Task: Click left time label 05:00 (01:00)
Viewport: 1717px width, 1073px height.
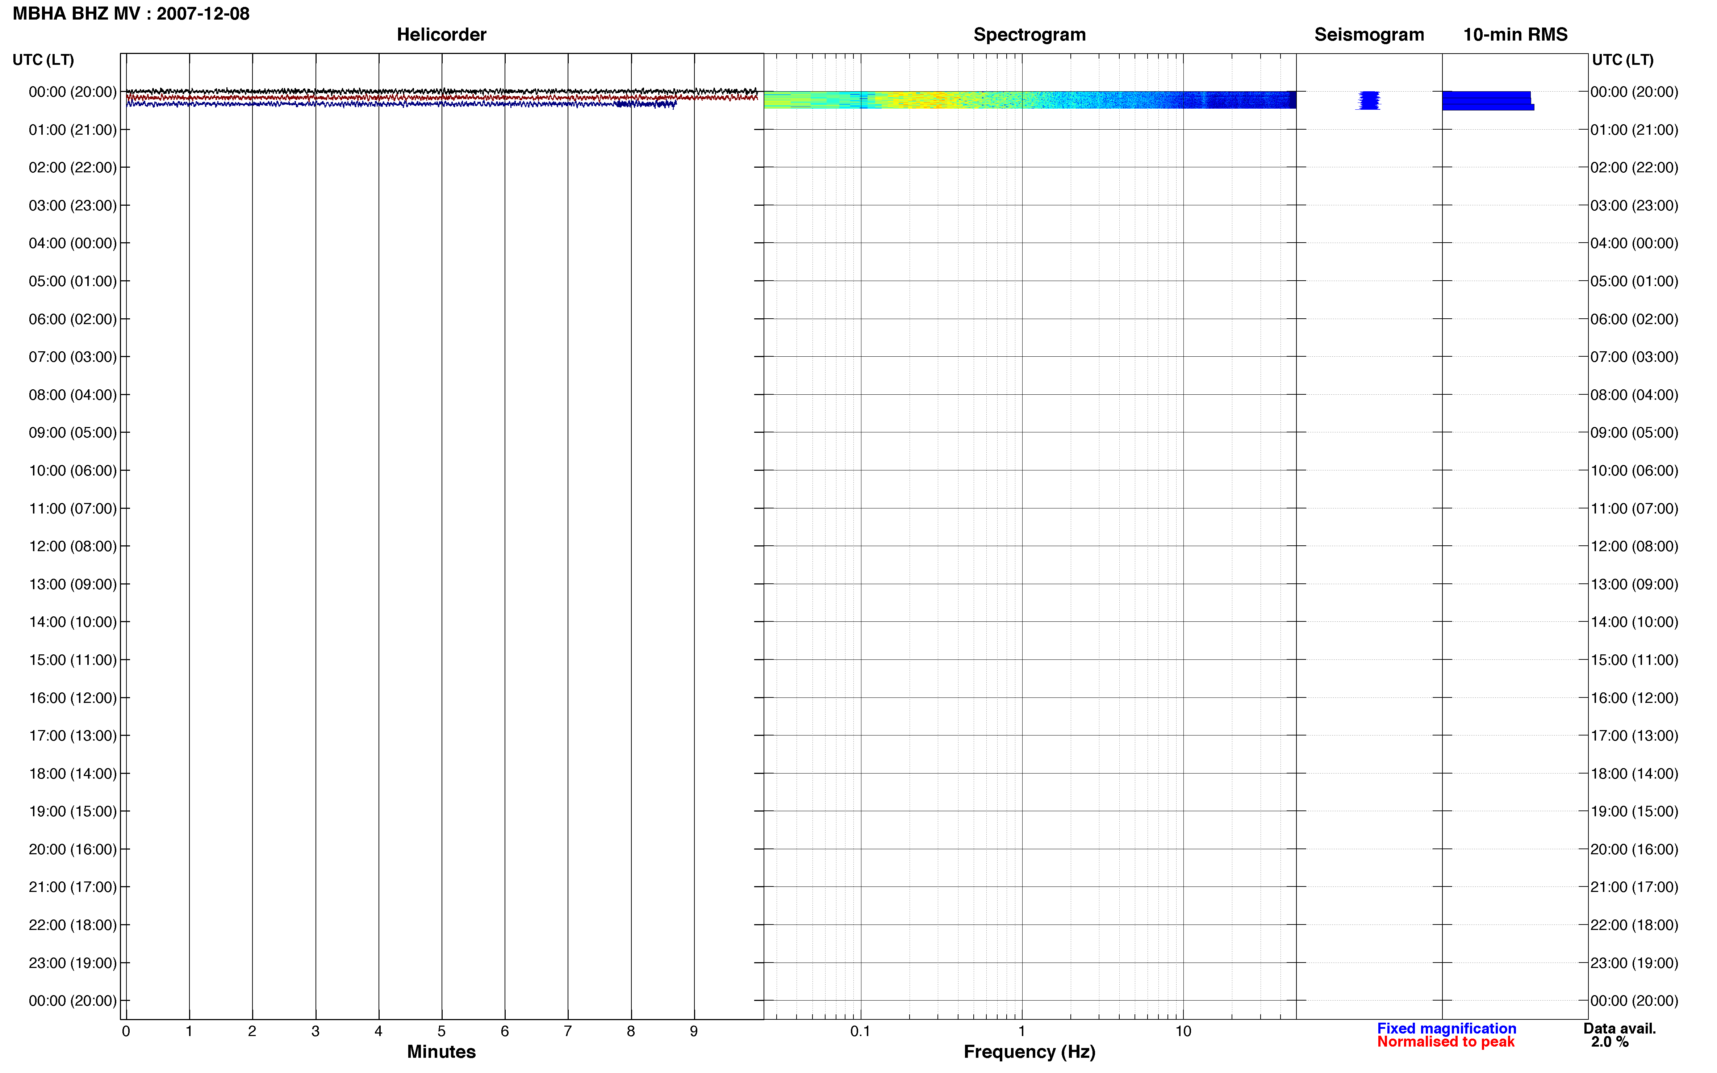Action: (x=72, y=281)
